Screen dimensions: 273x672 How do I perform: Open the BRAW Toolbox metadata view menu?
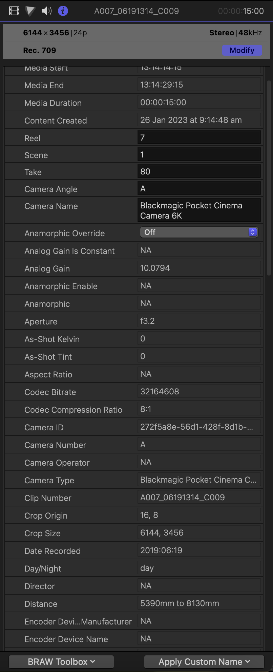[61, 661]
